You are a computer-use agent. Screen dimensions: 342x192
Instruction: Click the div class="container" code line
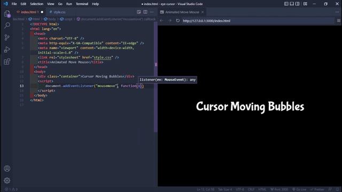tap(86, 76)
